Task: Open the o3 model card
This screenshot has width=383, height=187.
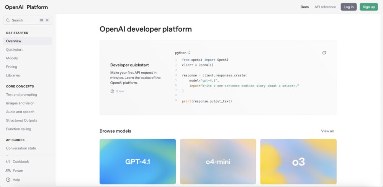Action: point(298,162)
